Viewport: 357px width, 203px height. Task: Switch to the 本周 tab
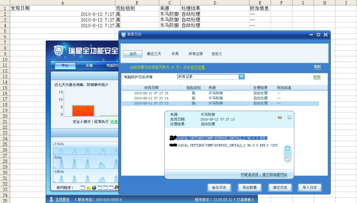(175, 54)
